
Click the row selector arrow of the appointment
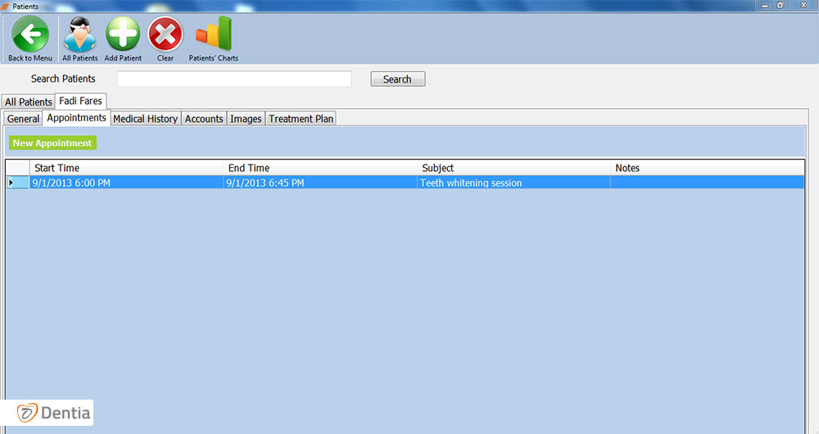pyautogui.click(x=11, y=183)
